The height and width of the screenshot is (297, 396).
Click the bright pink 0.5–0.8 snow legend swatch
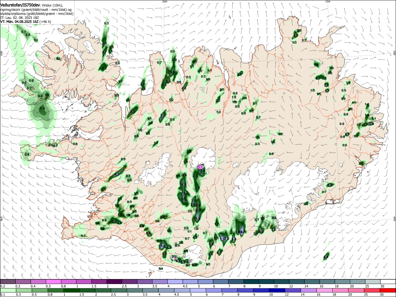pyautogui.click(x=54, y=282)
